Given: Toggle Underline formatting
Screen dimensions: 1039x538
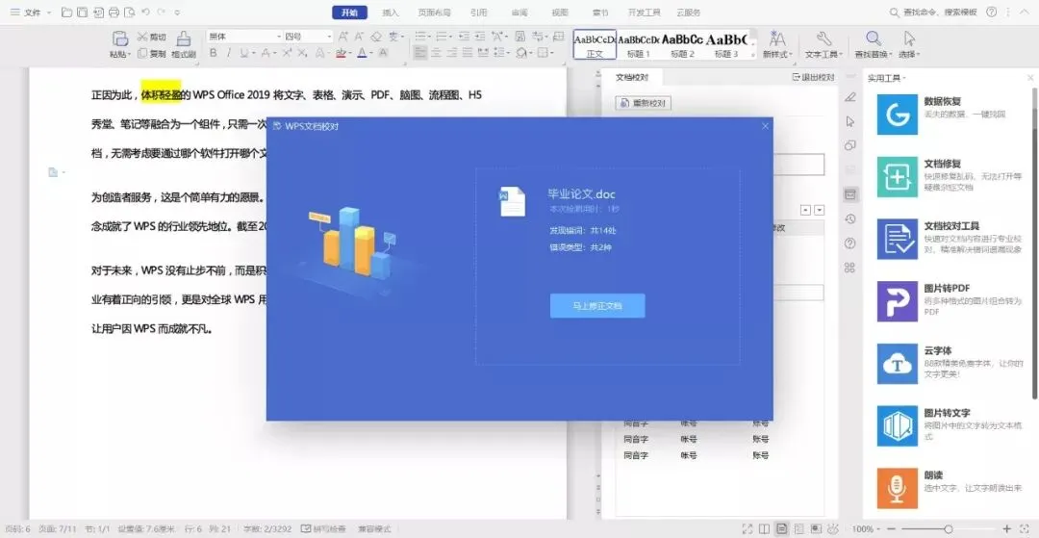Looking at the screenshot, I should click(243, 53).
